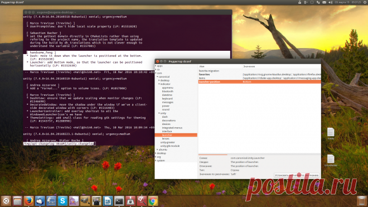Viewport: 368px width, 207px height.
Task: Select dash under unity
Action: 165,117
